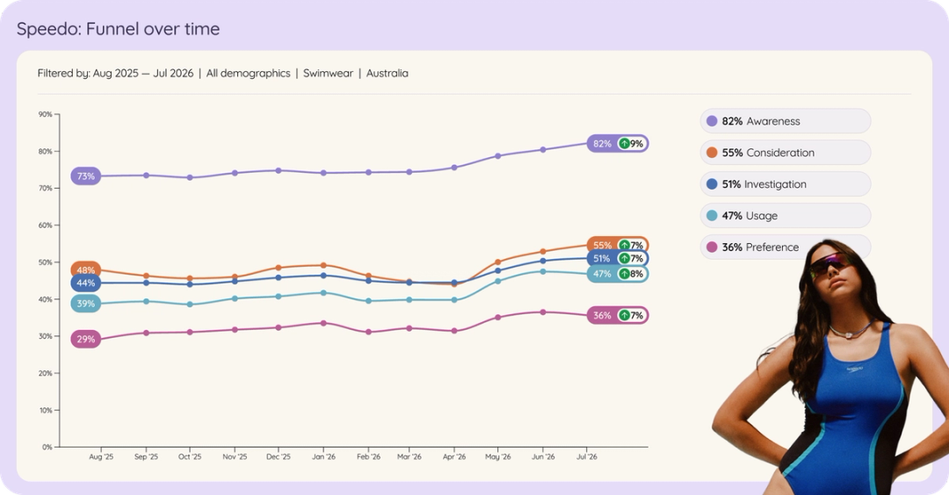Click the 36% Preference end label
949x495 pixels.
618,315
